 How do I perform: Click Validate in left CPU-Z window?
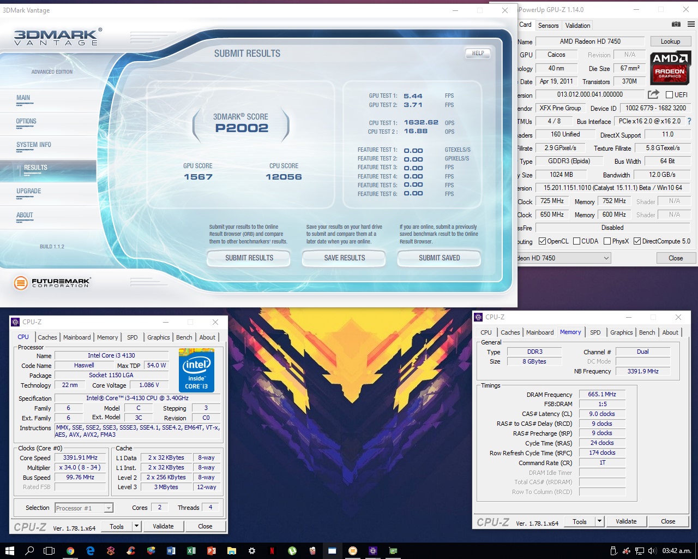pos(163,526)
